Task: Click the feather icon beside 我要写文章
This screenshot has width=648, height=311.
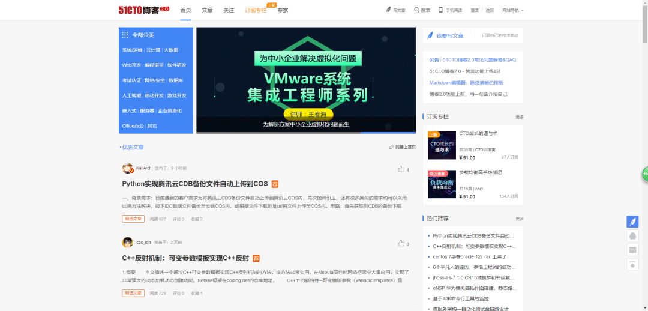Action: pyautogui.click(x=430, y=35)
